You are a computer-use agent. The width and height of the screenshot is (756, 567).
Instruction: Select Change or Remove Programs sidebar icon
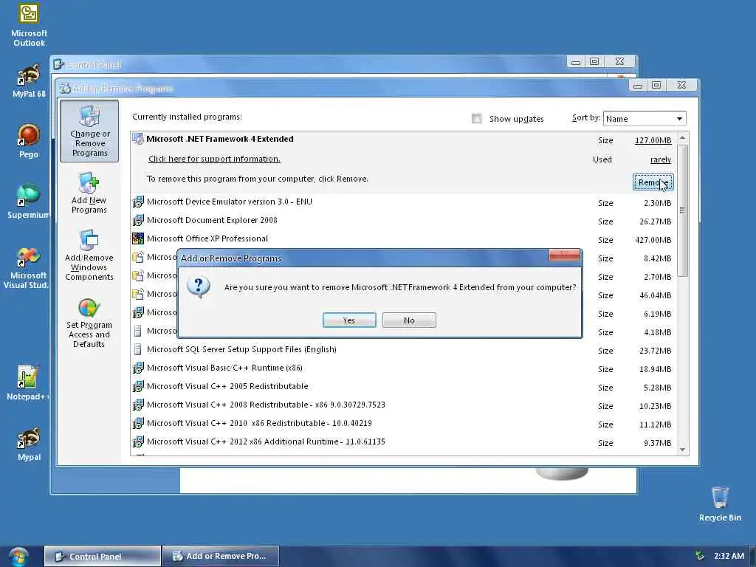[89, 131]
